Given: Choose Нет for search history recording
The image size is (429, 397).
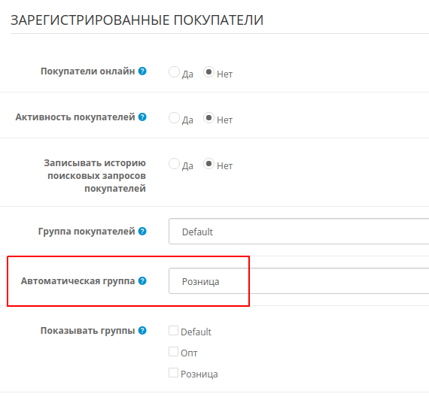Looking at the screenshot, I should tap(208, 164).
